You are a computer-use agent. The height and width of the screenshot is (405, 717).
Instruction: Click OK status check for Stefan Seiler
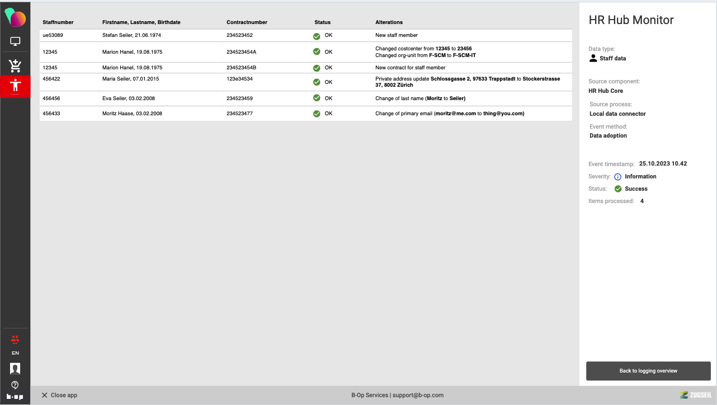317,36
